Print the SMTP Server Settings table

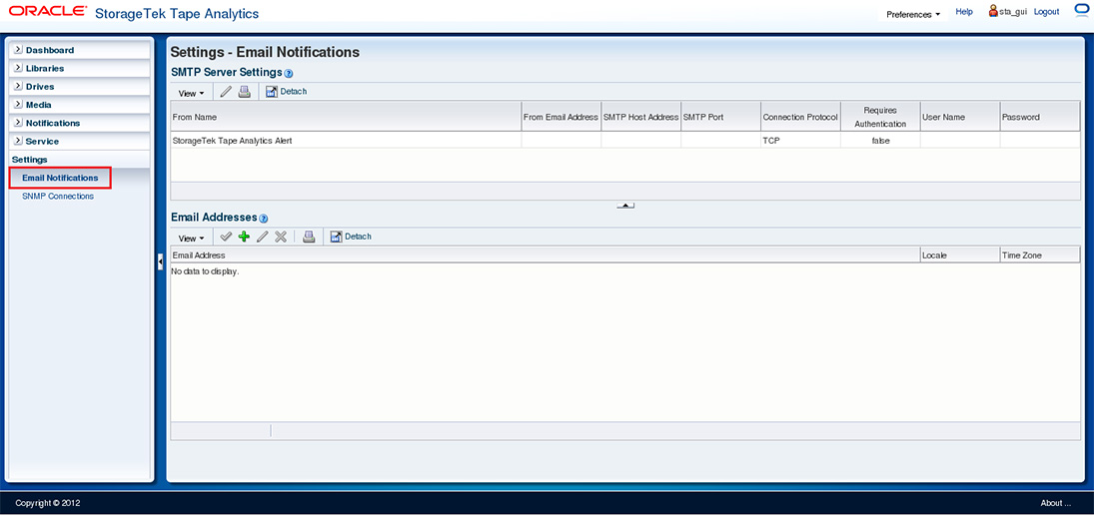[244, 92]
